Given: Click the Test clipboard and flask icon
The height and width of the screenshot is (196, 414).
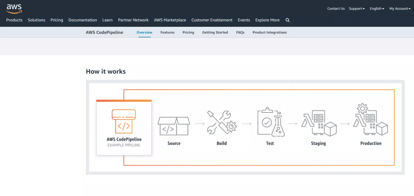Looking at the screenshot, I should [x=271, y=122].
